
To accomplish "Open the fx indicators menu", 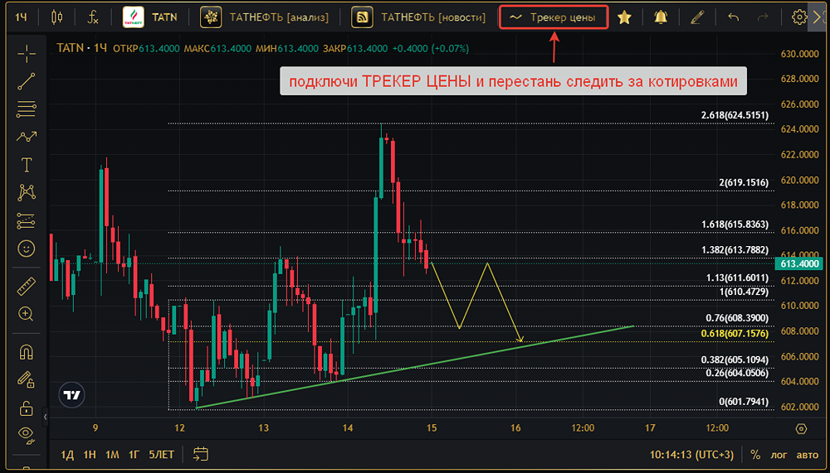I will coord(93,17).
